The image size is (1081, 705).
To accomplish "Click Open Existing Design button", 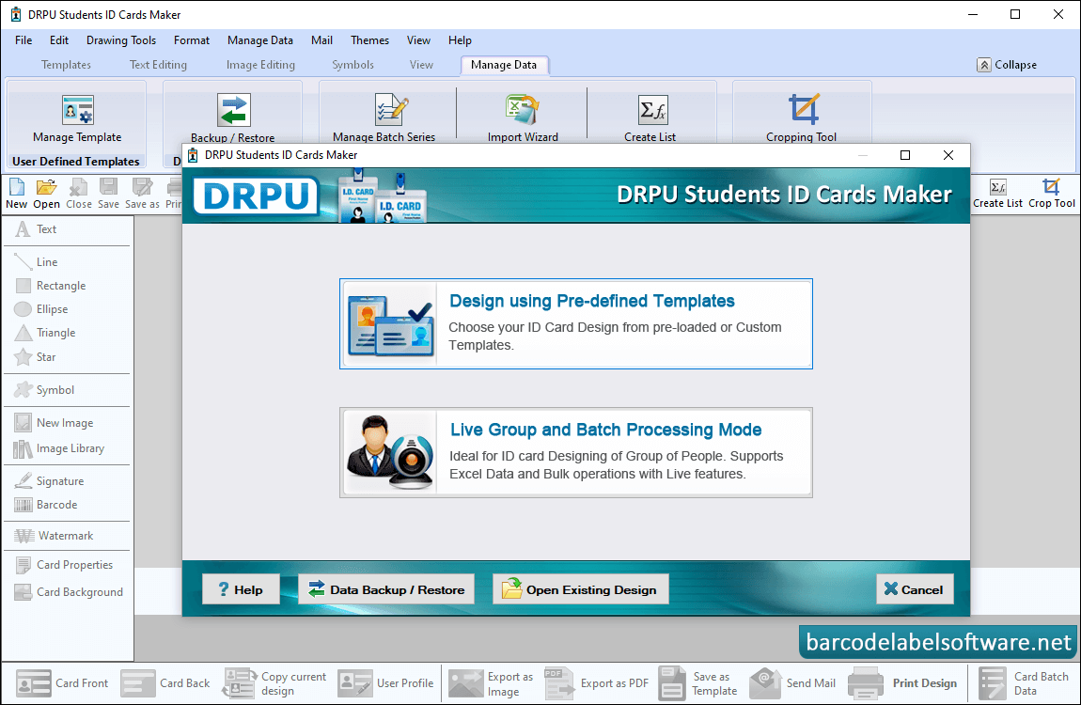I will [x=581, y=589].
